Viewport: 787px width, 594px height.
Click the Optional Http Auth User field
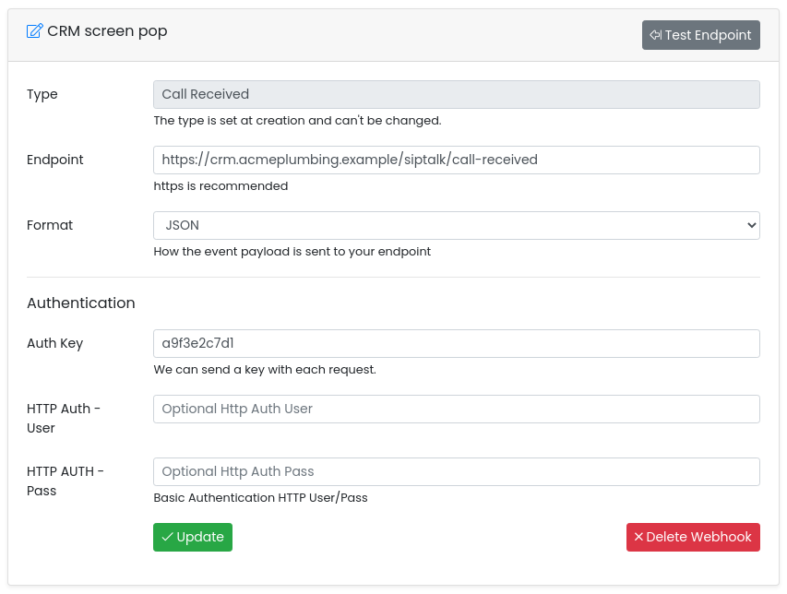point(457,409)
